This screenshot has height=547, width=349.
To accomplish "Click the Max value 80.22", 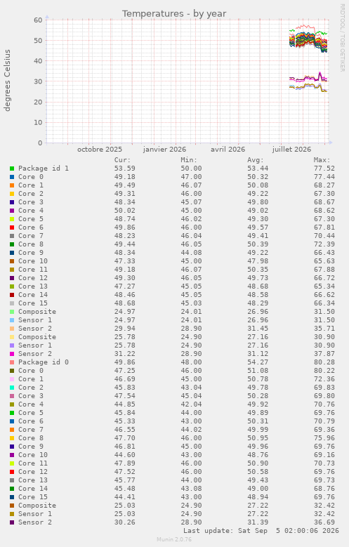I will coord(324,371).
